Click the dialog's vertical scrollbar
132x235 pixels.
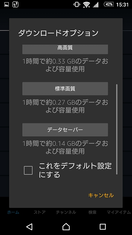coord(117,129)
